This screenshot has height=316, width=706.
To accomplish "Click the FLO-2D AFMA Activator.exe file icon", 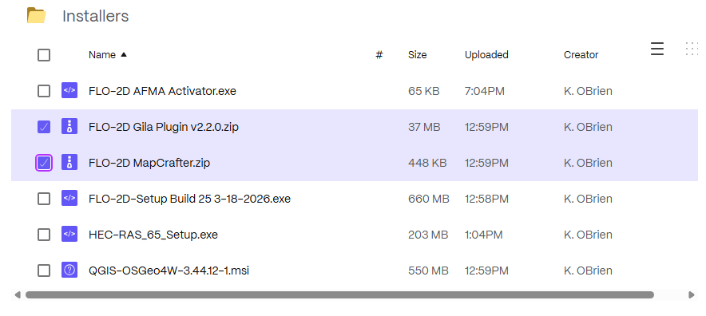I will pyautogui.click(x=69, y=90).
